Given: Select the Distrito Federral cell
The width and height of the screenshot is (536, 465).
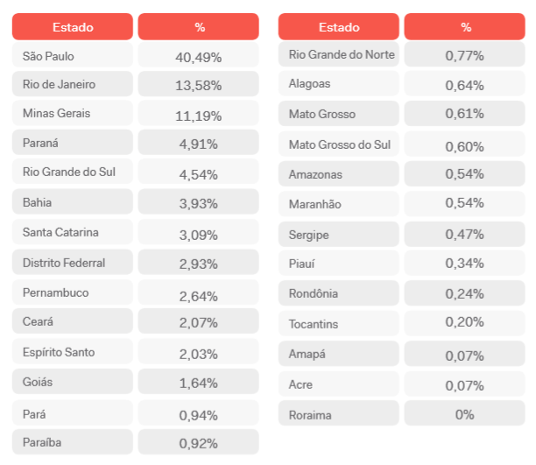Looking at the screenshot, I should tap(73, 262).
